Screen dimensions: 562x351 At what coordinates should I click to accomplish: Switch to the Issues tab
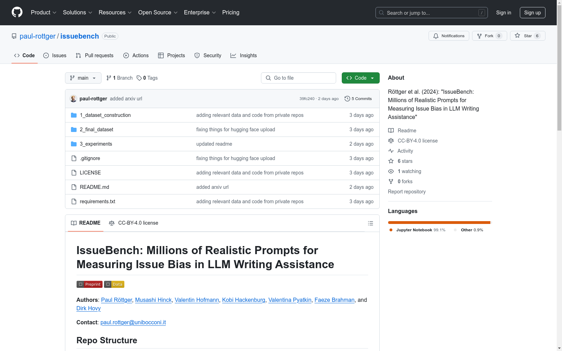pos(55,55)
